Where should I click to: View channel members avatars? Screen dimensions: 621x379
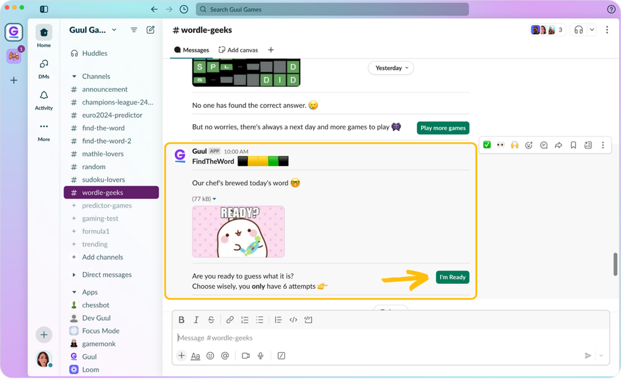(548, 30)
